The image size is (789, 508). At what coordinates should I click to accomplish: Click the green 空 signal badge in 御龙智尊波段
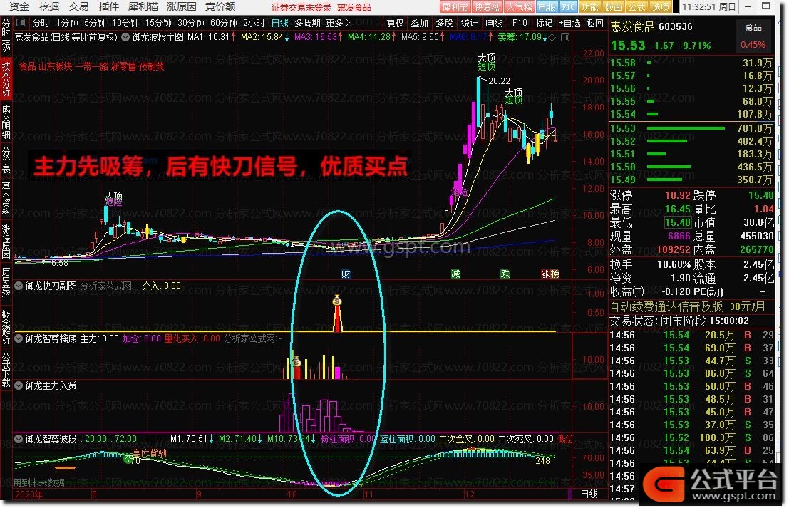click(130, 459)
